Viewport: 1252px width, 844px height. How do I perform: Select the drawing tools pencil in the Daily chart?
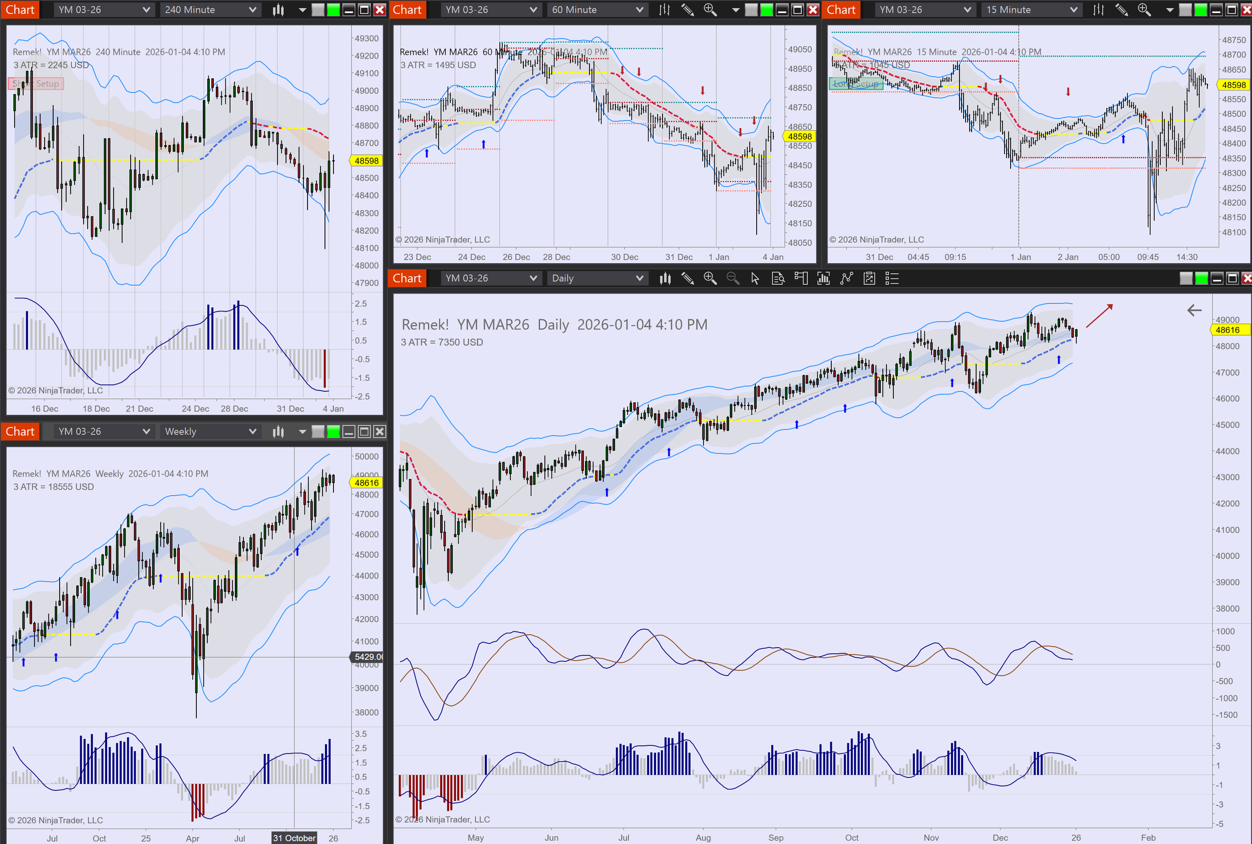[688, 278]
